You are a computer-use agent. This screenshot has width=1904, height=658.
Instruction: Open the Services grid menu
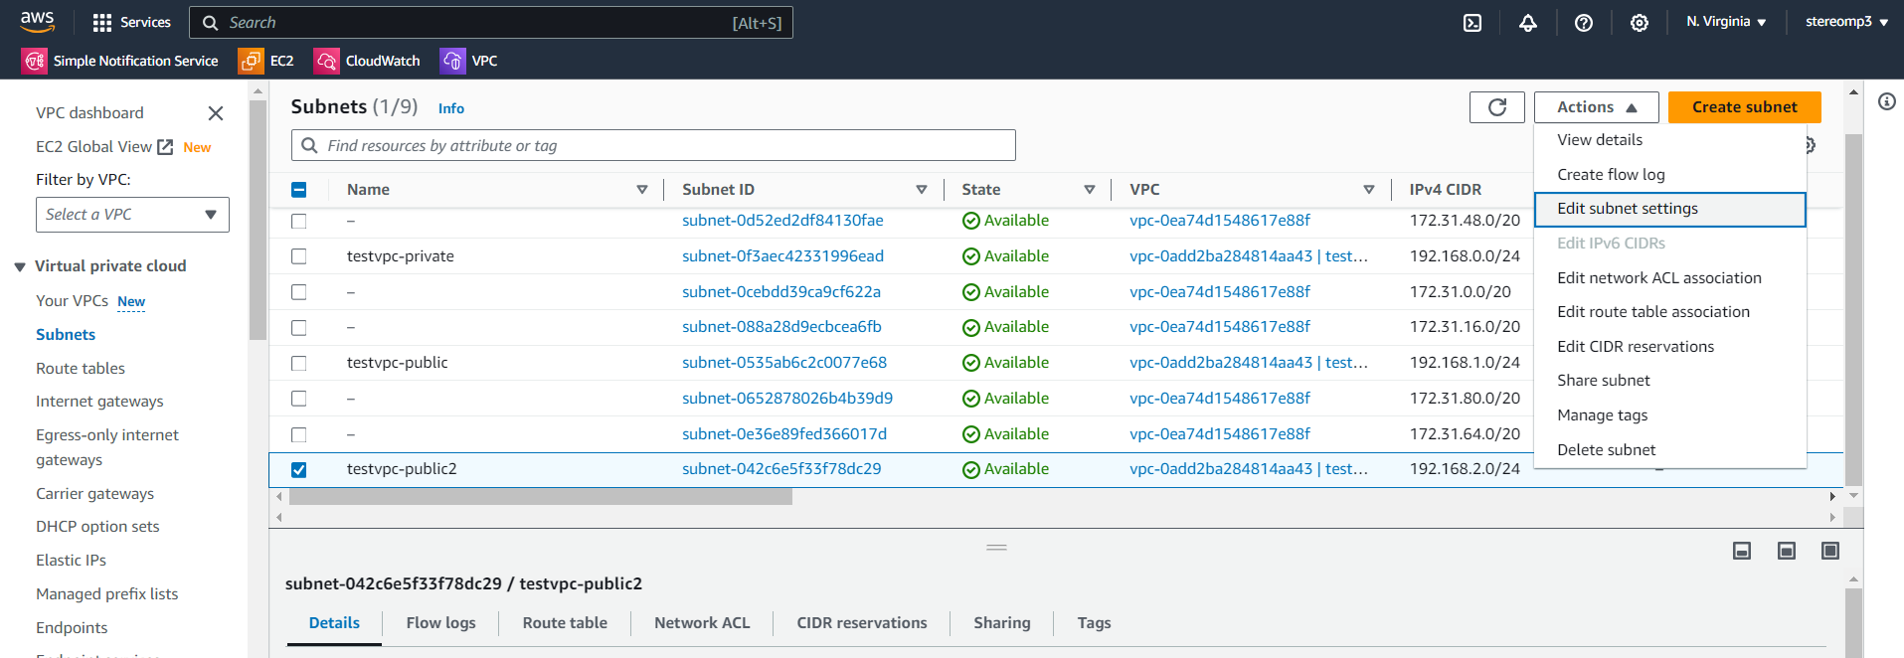pos(131,22)
